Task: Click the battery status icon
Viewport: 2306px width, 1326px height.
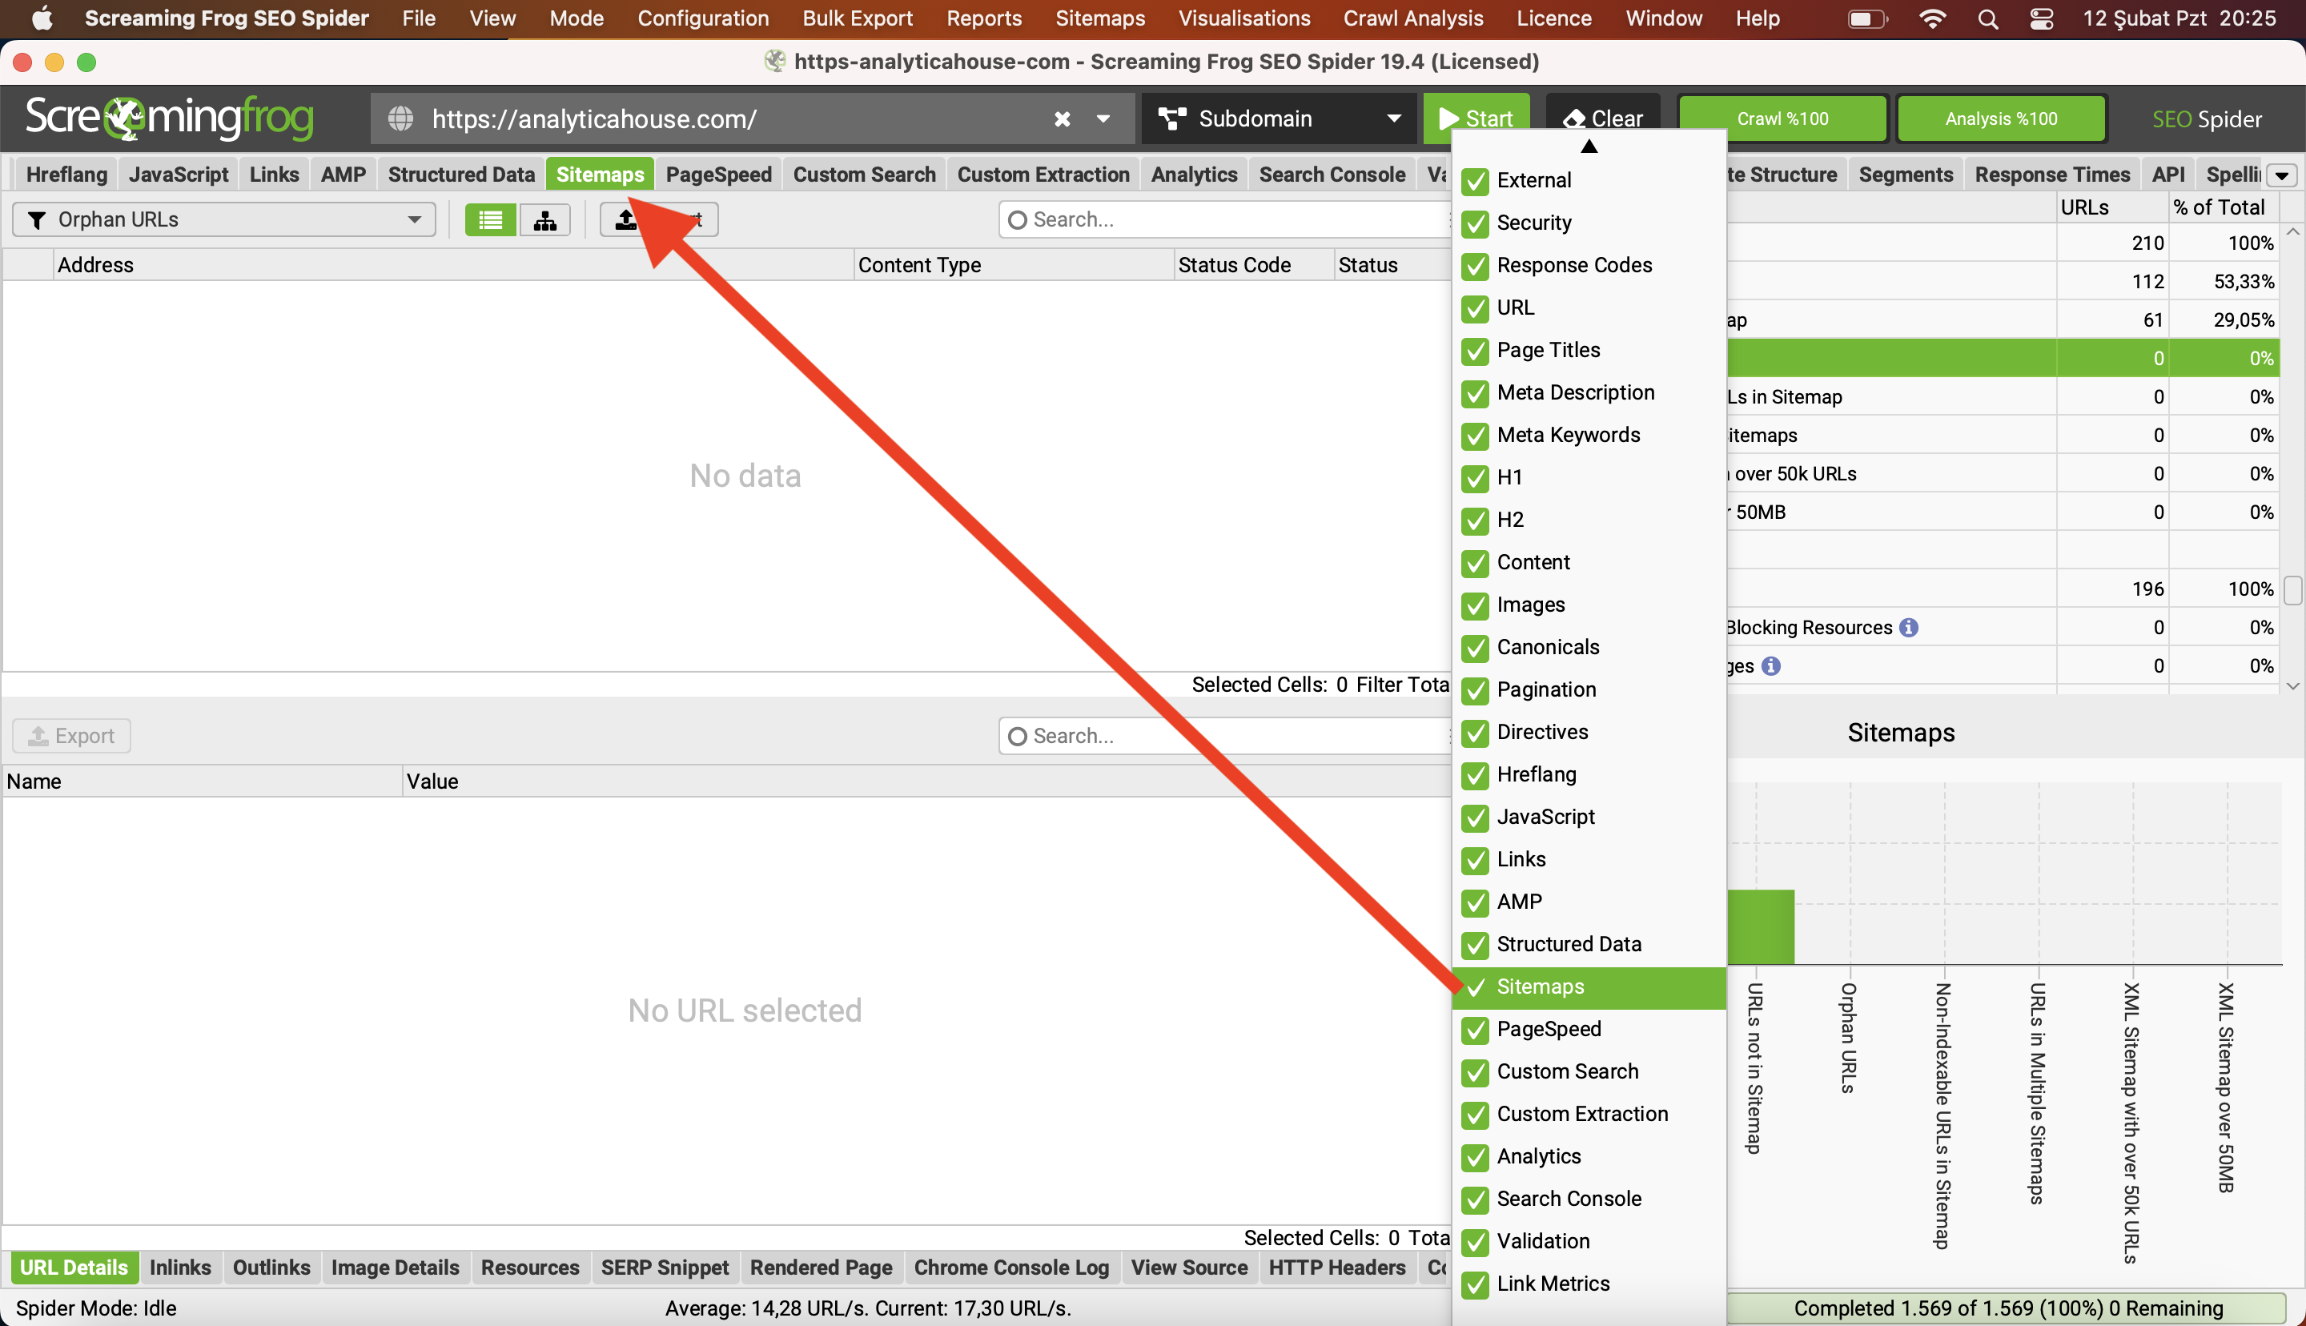Action: (x=1866, y=18)
